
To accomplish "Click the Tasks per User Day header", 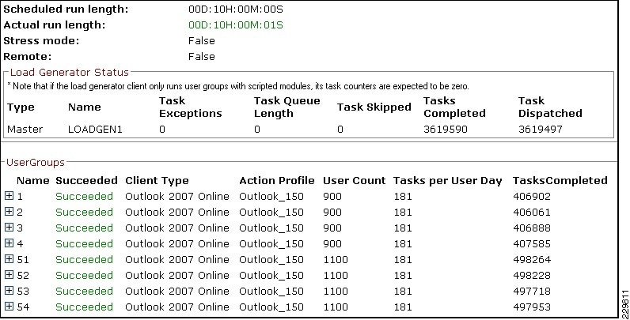I will point(447,181).
